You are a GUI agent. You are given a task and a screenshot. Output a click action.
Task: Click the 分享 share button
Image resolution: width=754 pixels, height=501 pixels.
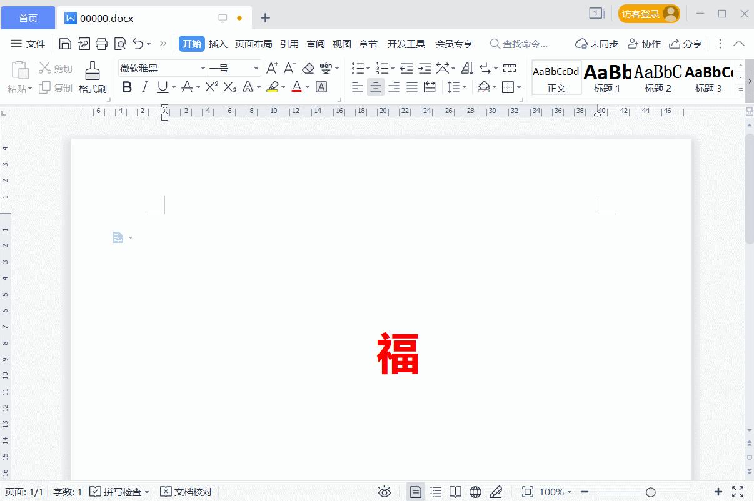[x=686, y=44]
